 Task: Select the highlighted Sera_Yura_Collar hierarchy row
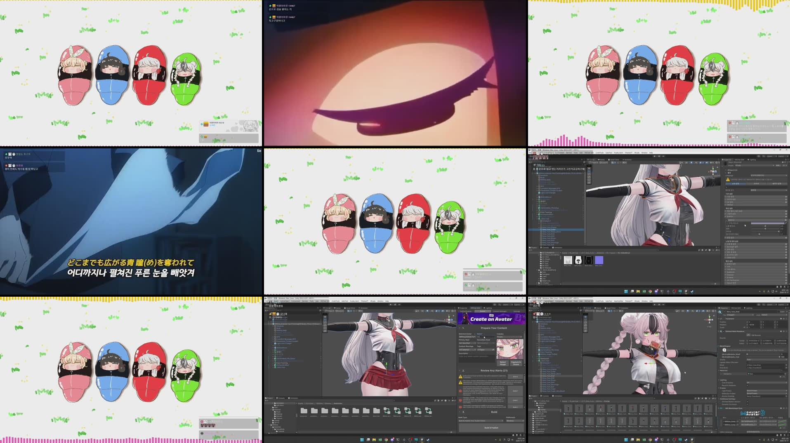(x=556, y=230)
